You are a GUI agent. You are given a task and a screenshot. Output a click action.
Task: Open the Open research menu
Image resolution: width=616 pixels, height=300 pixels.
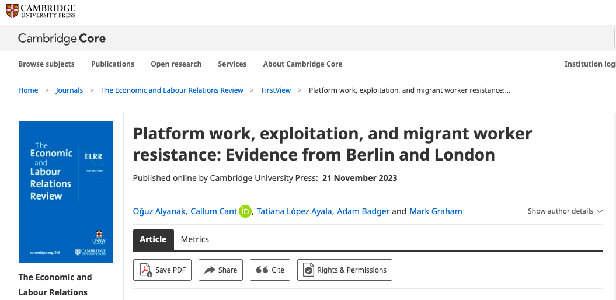click(x=176, y=64)
